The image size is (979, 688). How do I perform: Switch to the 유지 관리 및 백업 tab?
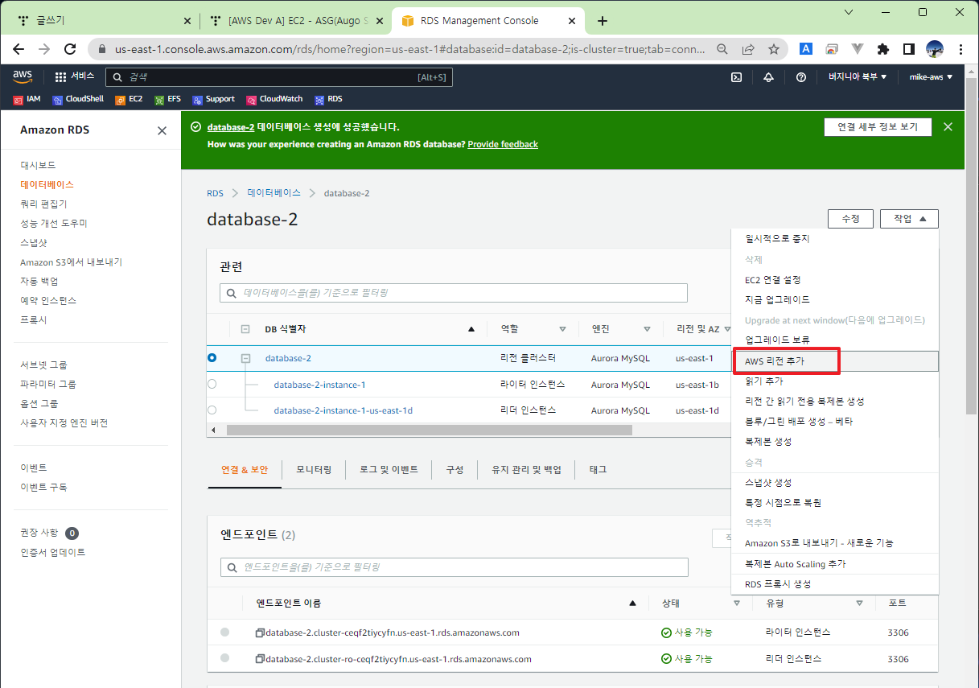pyautogui.click(x=526, y=470)
